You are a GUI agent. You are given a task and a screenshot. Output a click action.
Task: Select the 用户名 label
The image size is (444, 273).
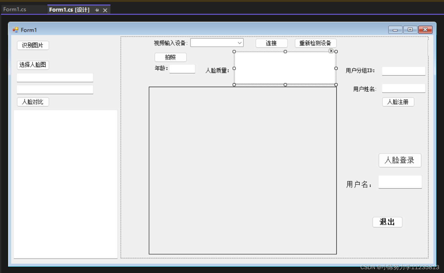coord(359,184)
